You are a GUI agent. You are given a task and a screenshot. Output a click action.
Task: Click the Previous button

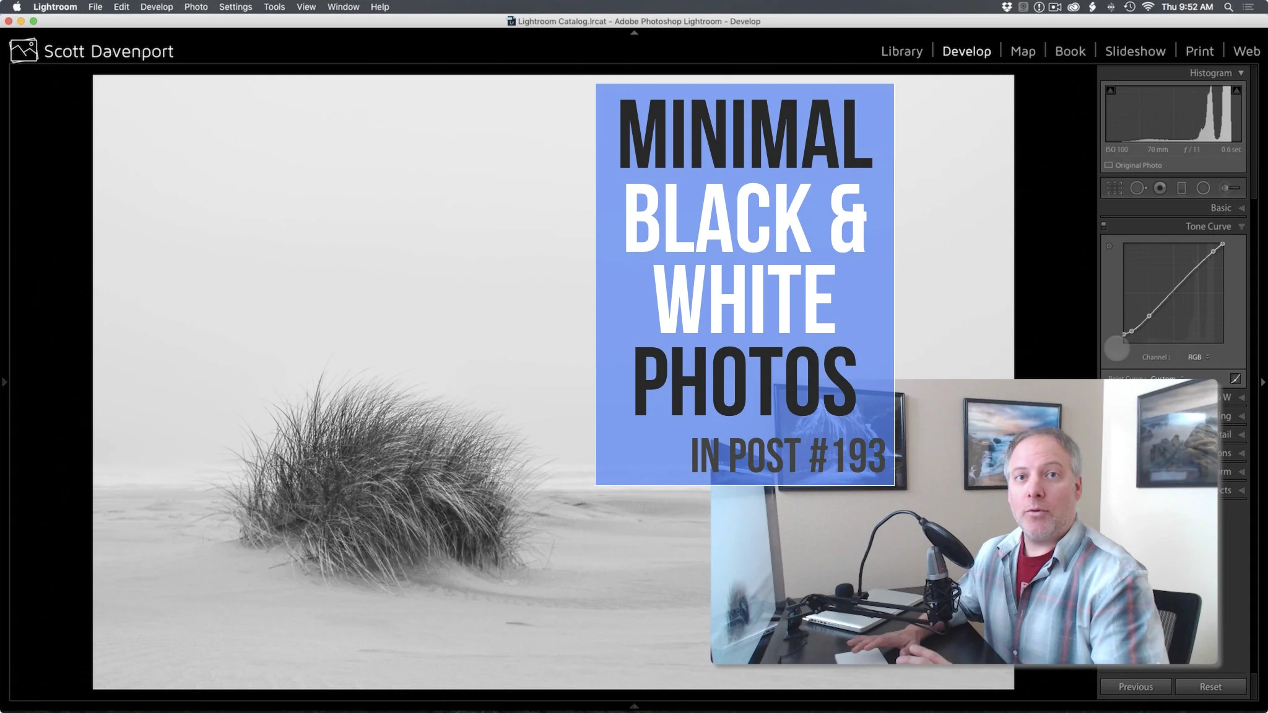tap(1135, 686)
